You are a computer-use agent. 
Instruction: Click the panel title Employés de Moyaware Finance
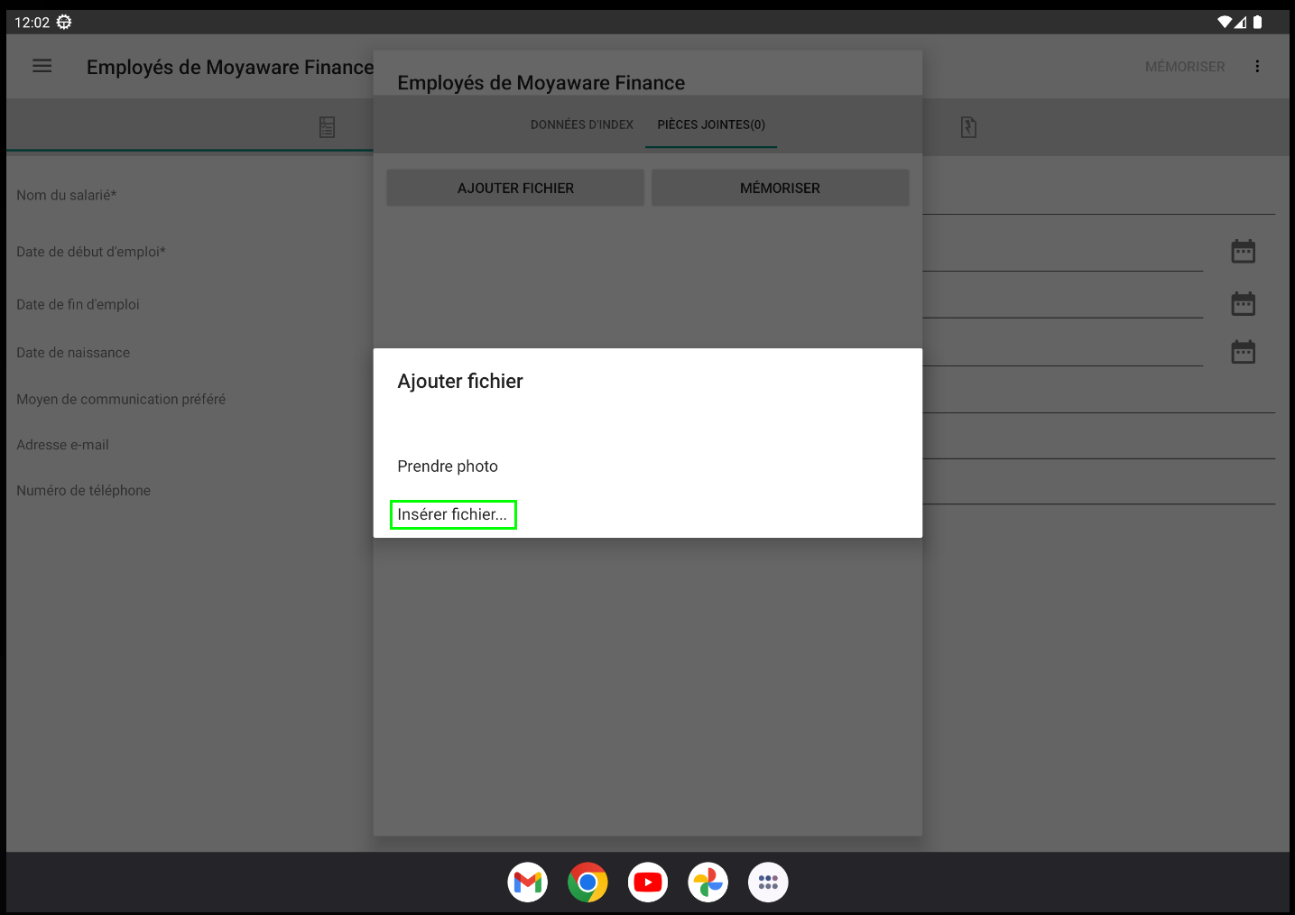(541, 83)
